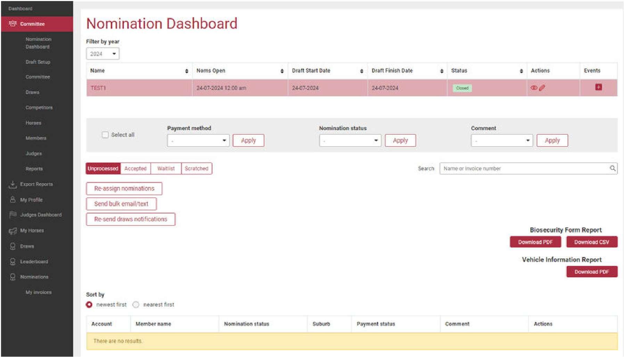Image resolution: width=624 pixels, height=357 pixels.
Task: Sort table by Noms Open arrows
Action: pos(282,71)
